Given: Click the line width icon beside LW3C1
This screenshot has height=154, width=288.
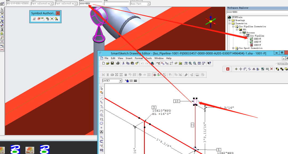Looking at the screenshot, I should 135,80.
